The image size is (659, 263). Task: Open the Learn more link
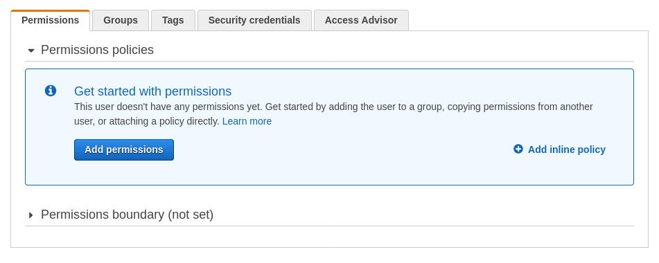[x=247, y=121]
